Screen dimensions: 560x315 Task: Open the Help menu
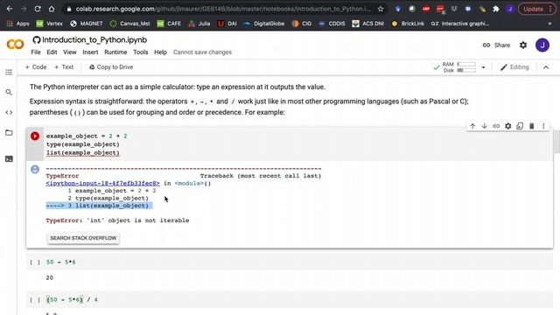[160, 52]
